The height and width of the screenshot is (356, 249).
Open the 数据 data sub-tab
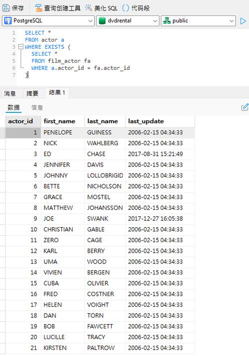tap(13, 107)
